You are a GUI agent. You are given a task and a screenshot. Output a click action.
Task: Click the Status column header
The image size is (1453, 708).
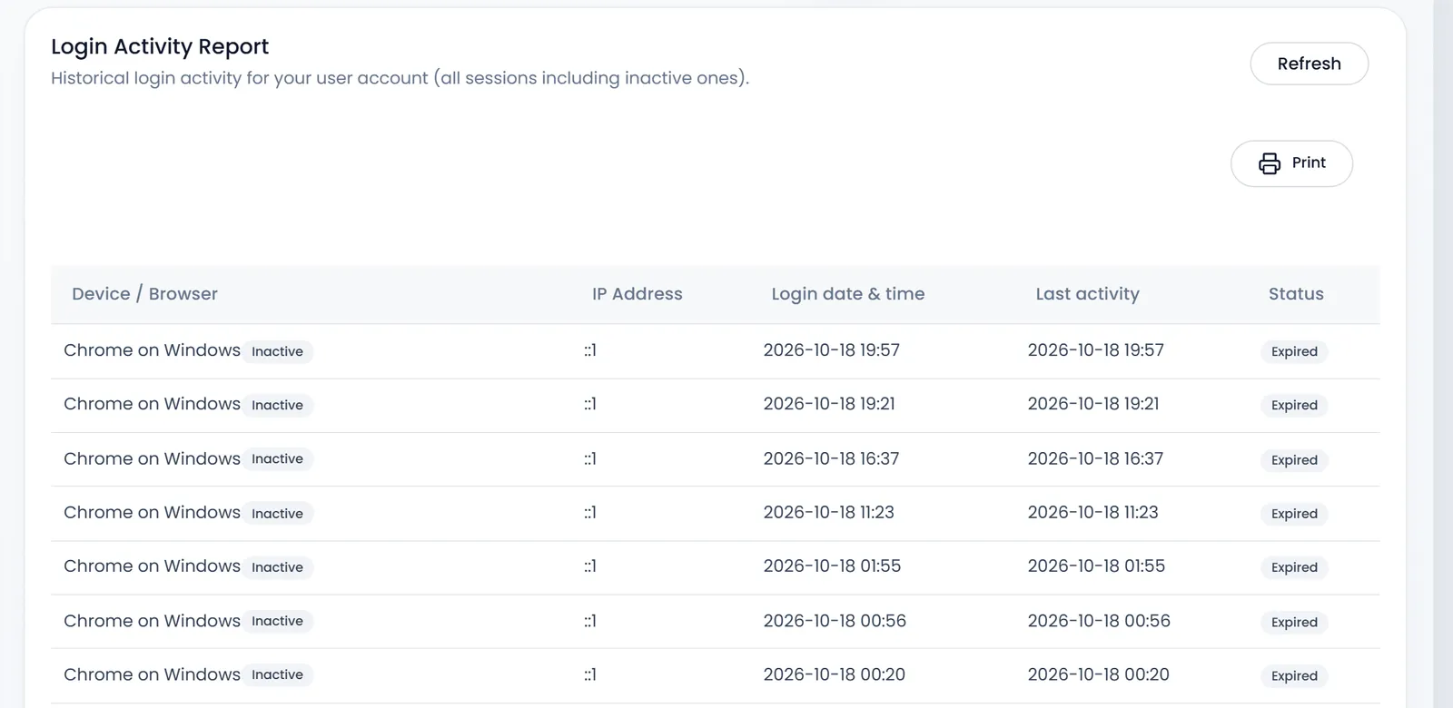(1296, 294)
